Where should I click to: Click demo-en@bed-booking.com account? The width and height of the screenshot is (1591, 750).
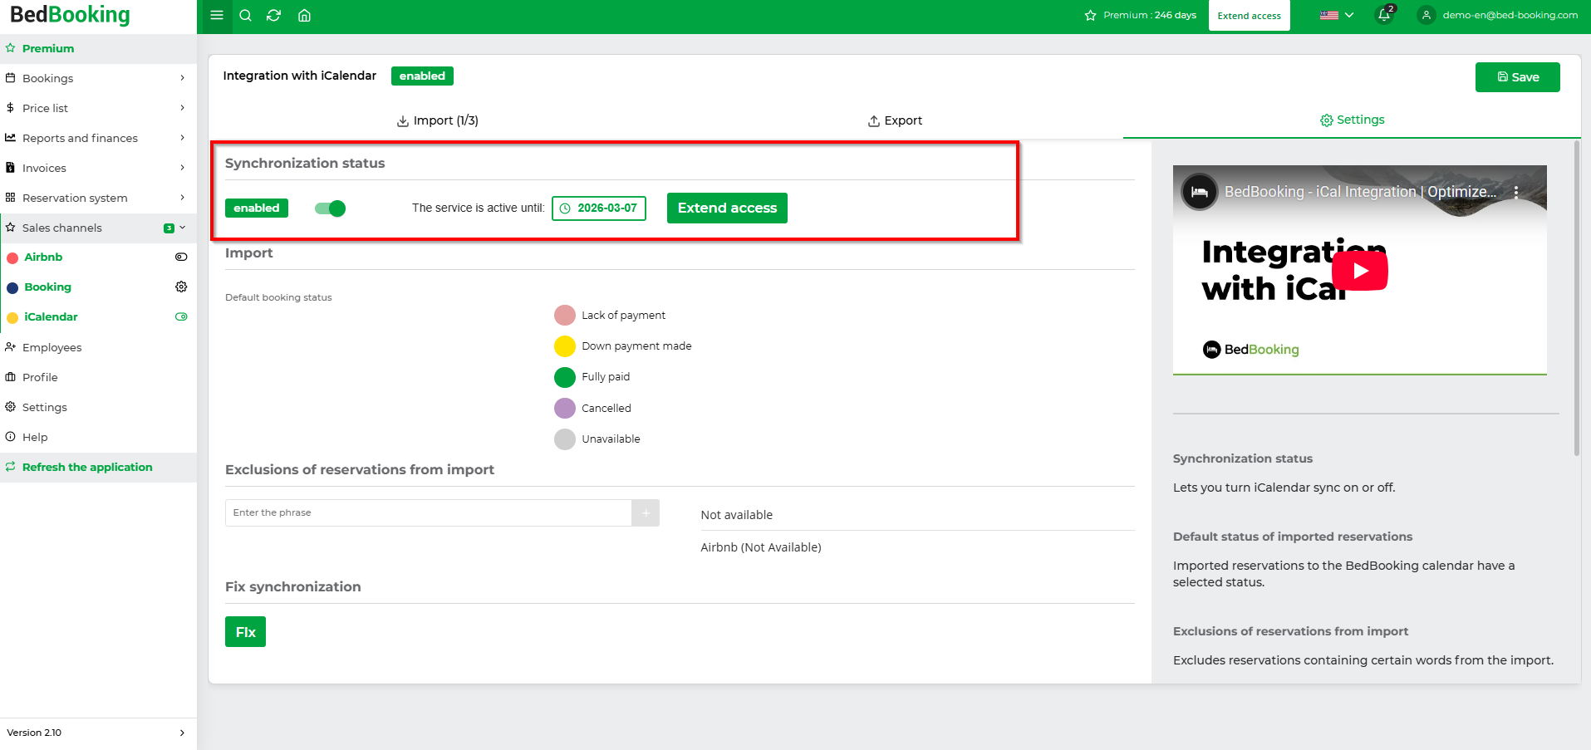pos(1510,15)
